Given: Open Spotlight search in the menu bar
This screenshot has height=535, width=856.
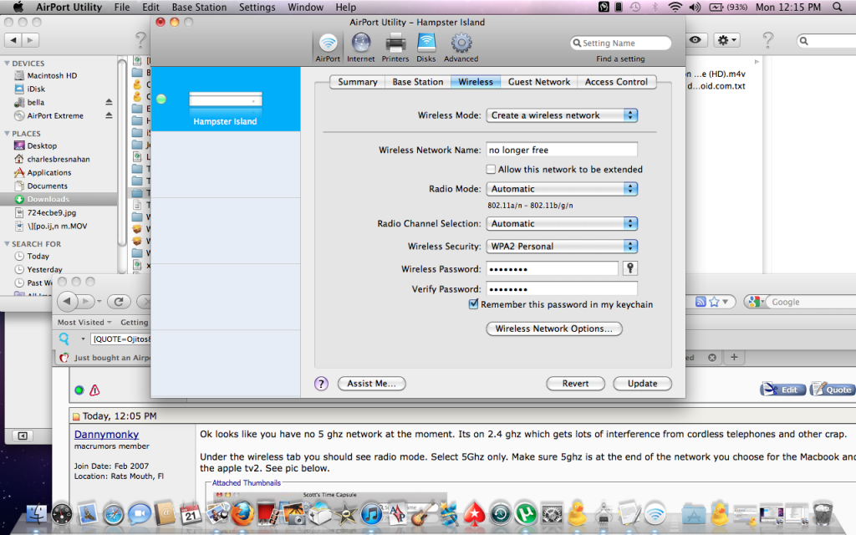Looking at the screenshot, I should click(x=837, y=7).
